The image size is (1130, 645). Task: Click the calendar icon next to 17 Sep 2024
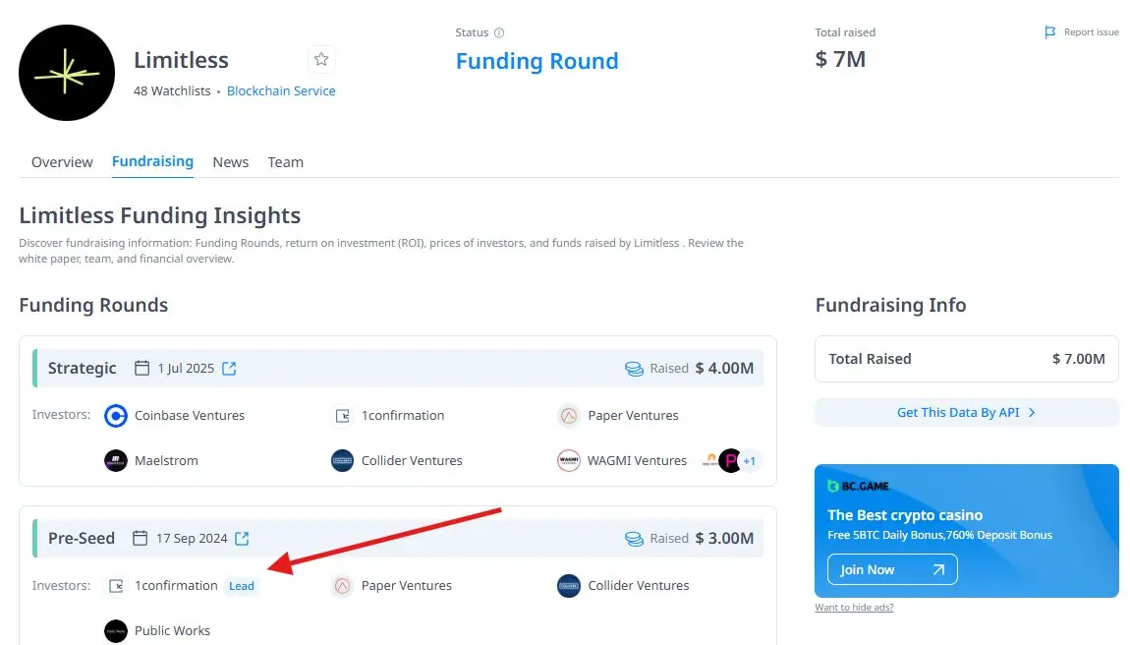click(141, 538)
